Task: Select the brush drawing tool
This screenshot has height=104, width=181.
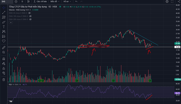Action: (x=4, y=22)
